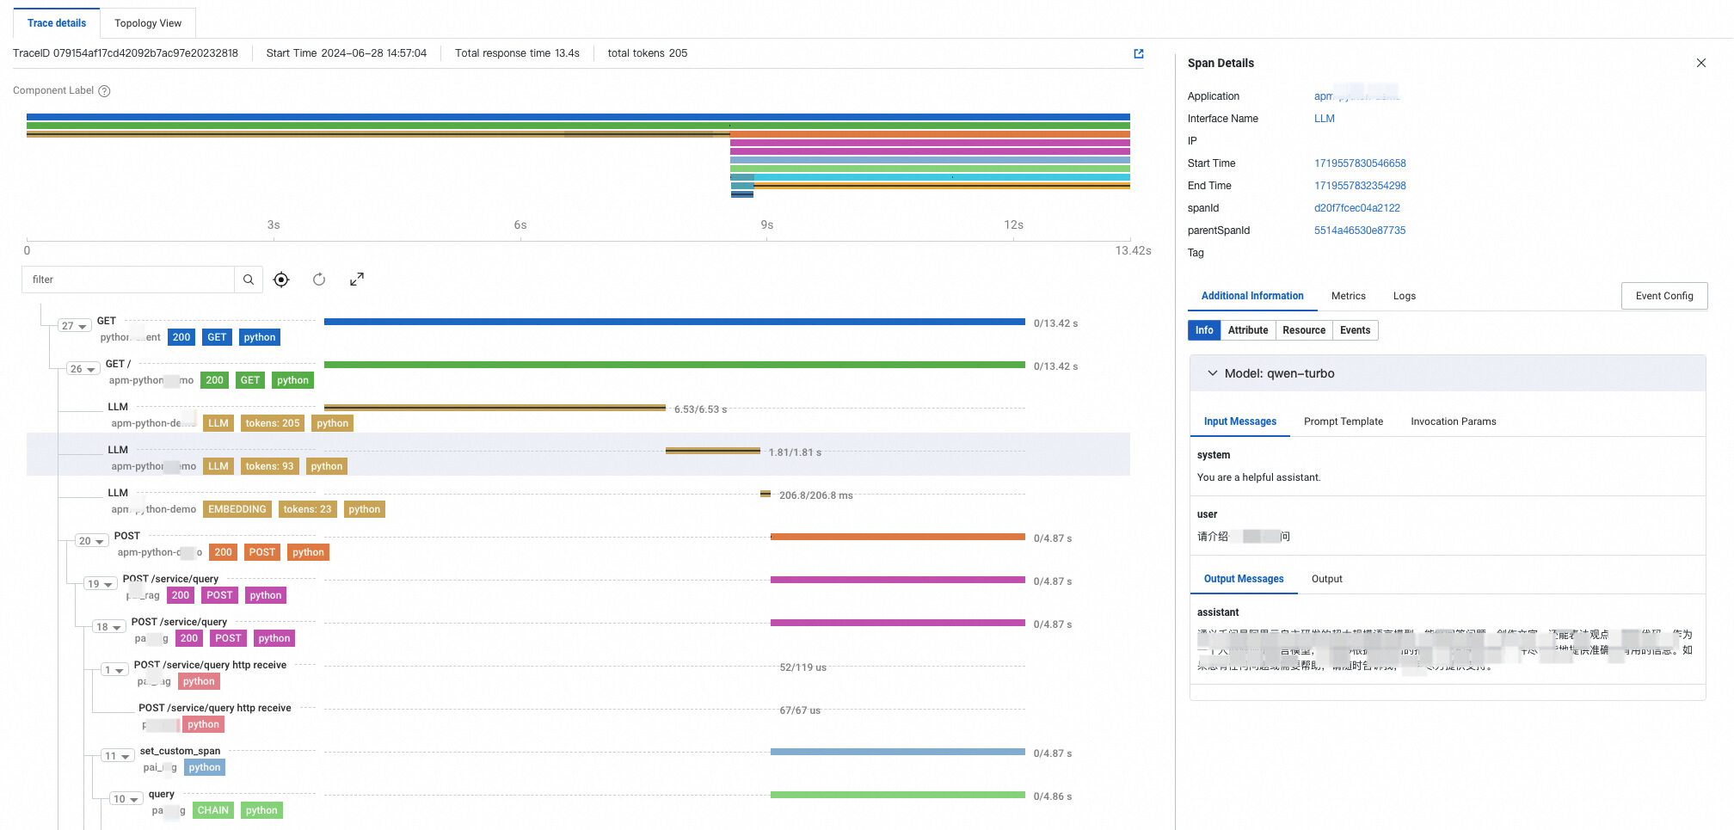Click the Component Label help icon
Viewport: 1734px width, 830px height.
(x=104, y=91)
